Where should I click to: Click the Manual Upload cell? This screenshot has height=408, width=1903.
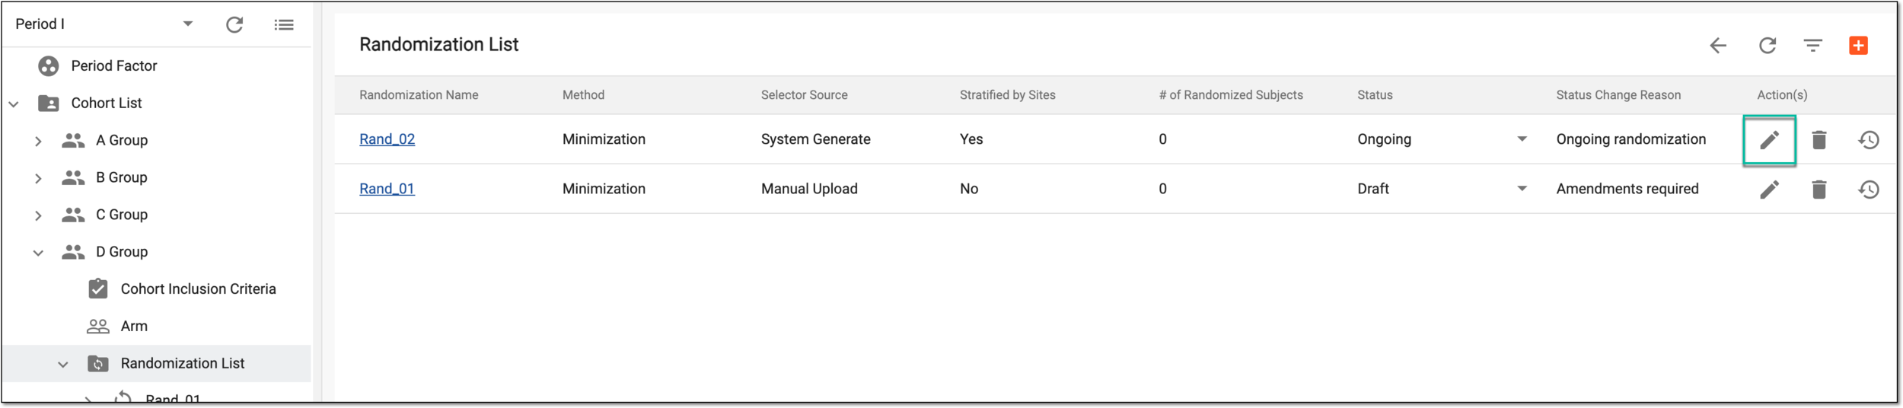coord(809,189)
